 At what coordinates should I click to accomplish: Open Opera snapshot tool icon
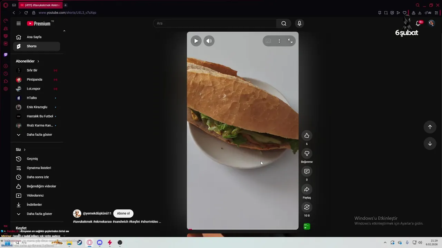(x=386, y=13)
